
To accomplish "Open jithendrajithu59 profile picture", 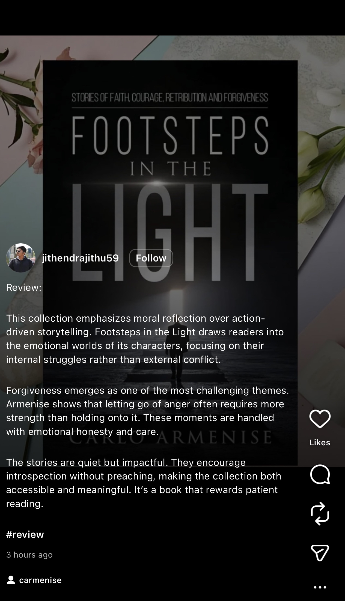I will [21, 258].
